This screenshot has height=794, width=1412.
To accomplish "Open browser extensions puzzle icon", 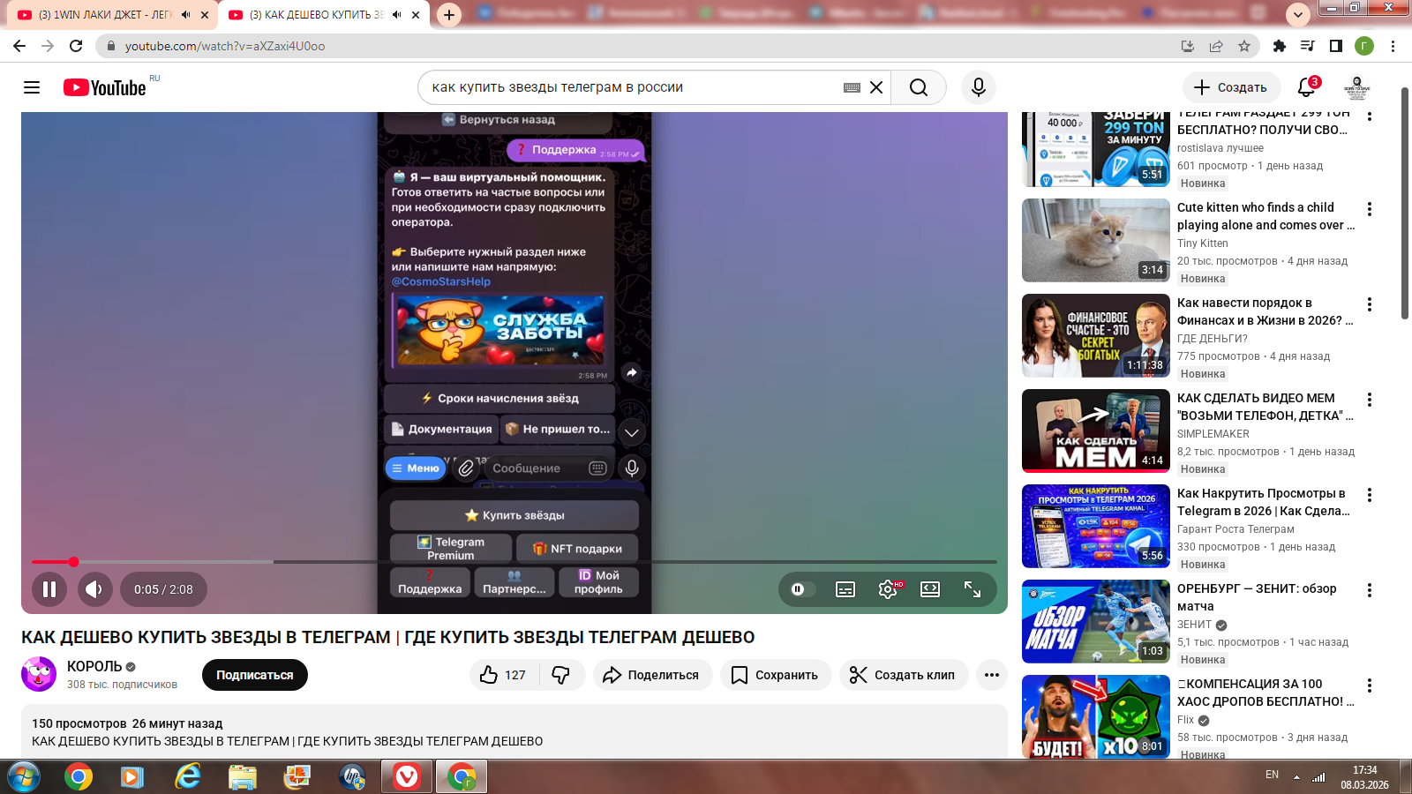I will [x=1280, y=46].
